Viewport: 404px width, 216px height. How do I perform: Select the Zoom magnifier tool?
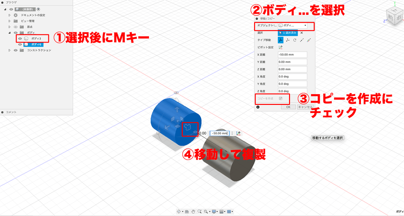pos(199,212)
